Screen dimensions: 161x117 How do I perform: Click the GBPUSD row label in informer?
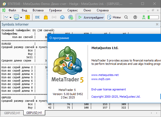tap(6, 97)
